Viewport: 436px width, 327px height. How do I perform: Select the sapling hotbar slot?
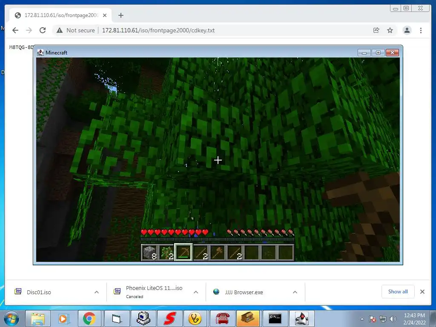click(x=166, y=252)
